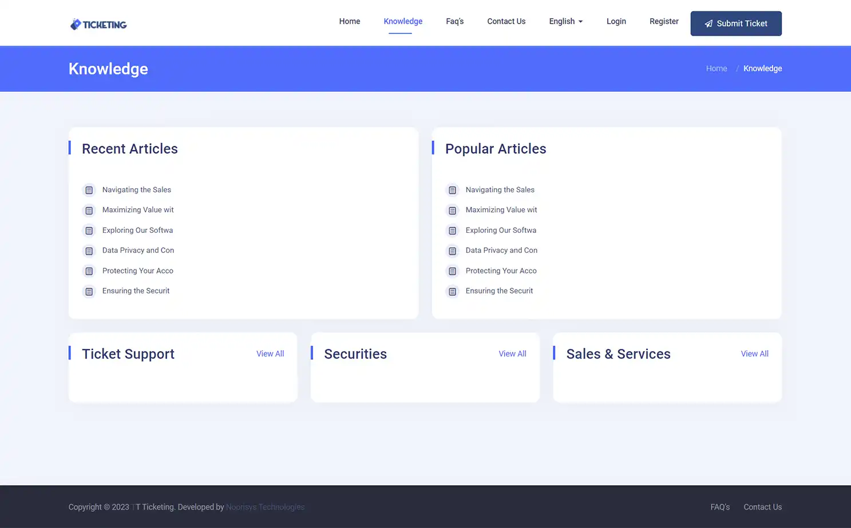Screen dimensions: 851x528
Task: View All articles under Securities
Action: click(512, 354)
